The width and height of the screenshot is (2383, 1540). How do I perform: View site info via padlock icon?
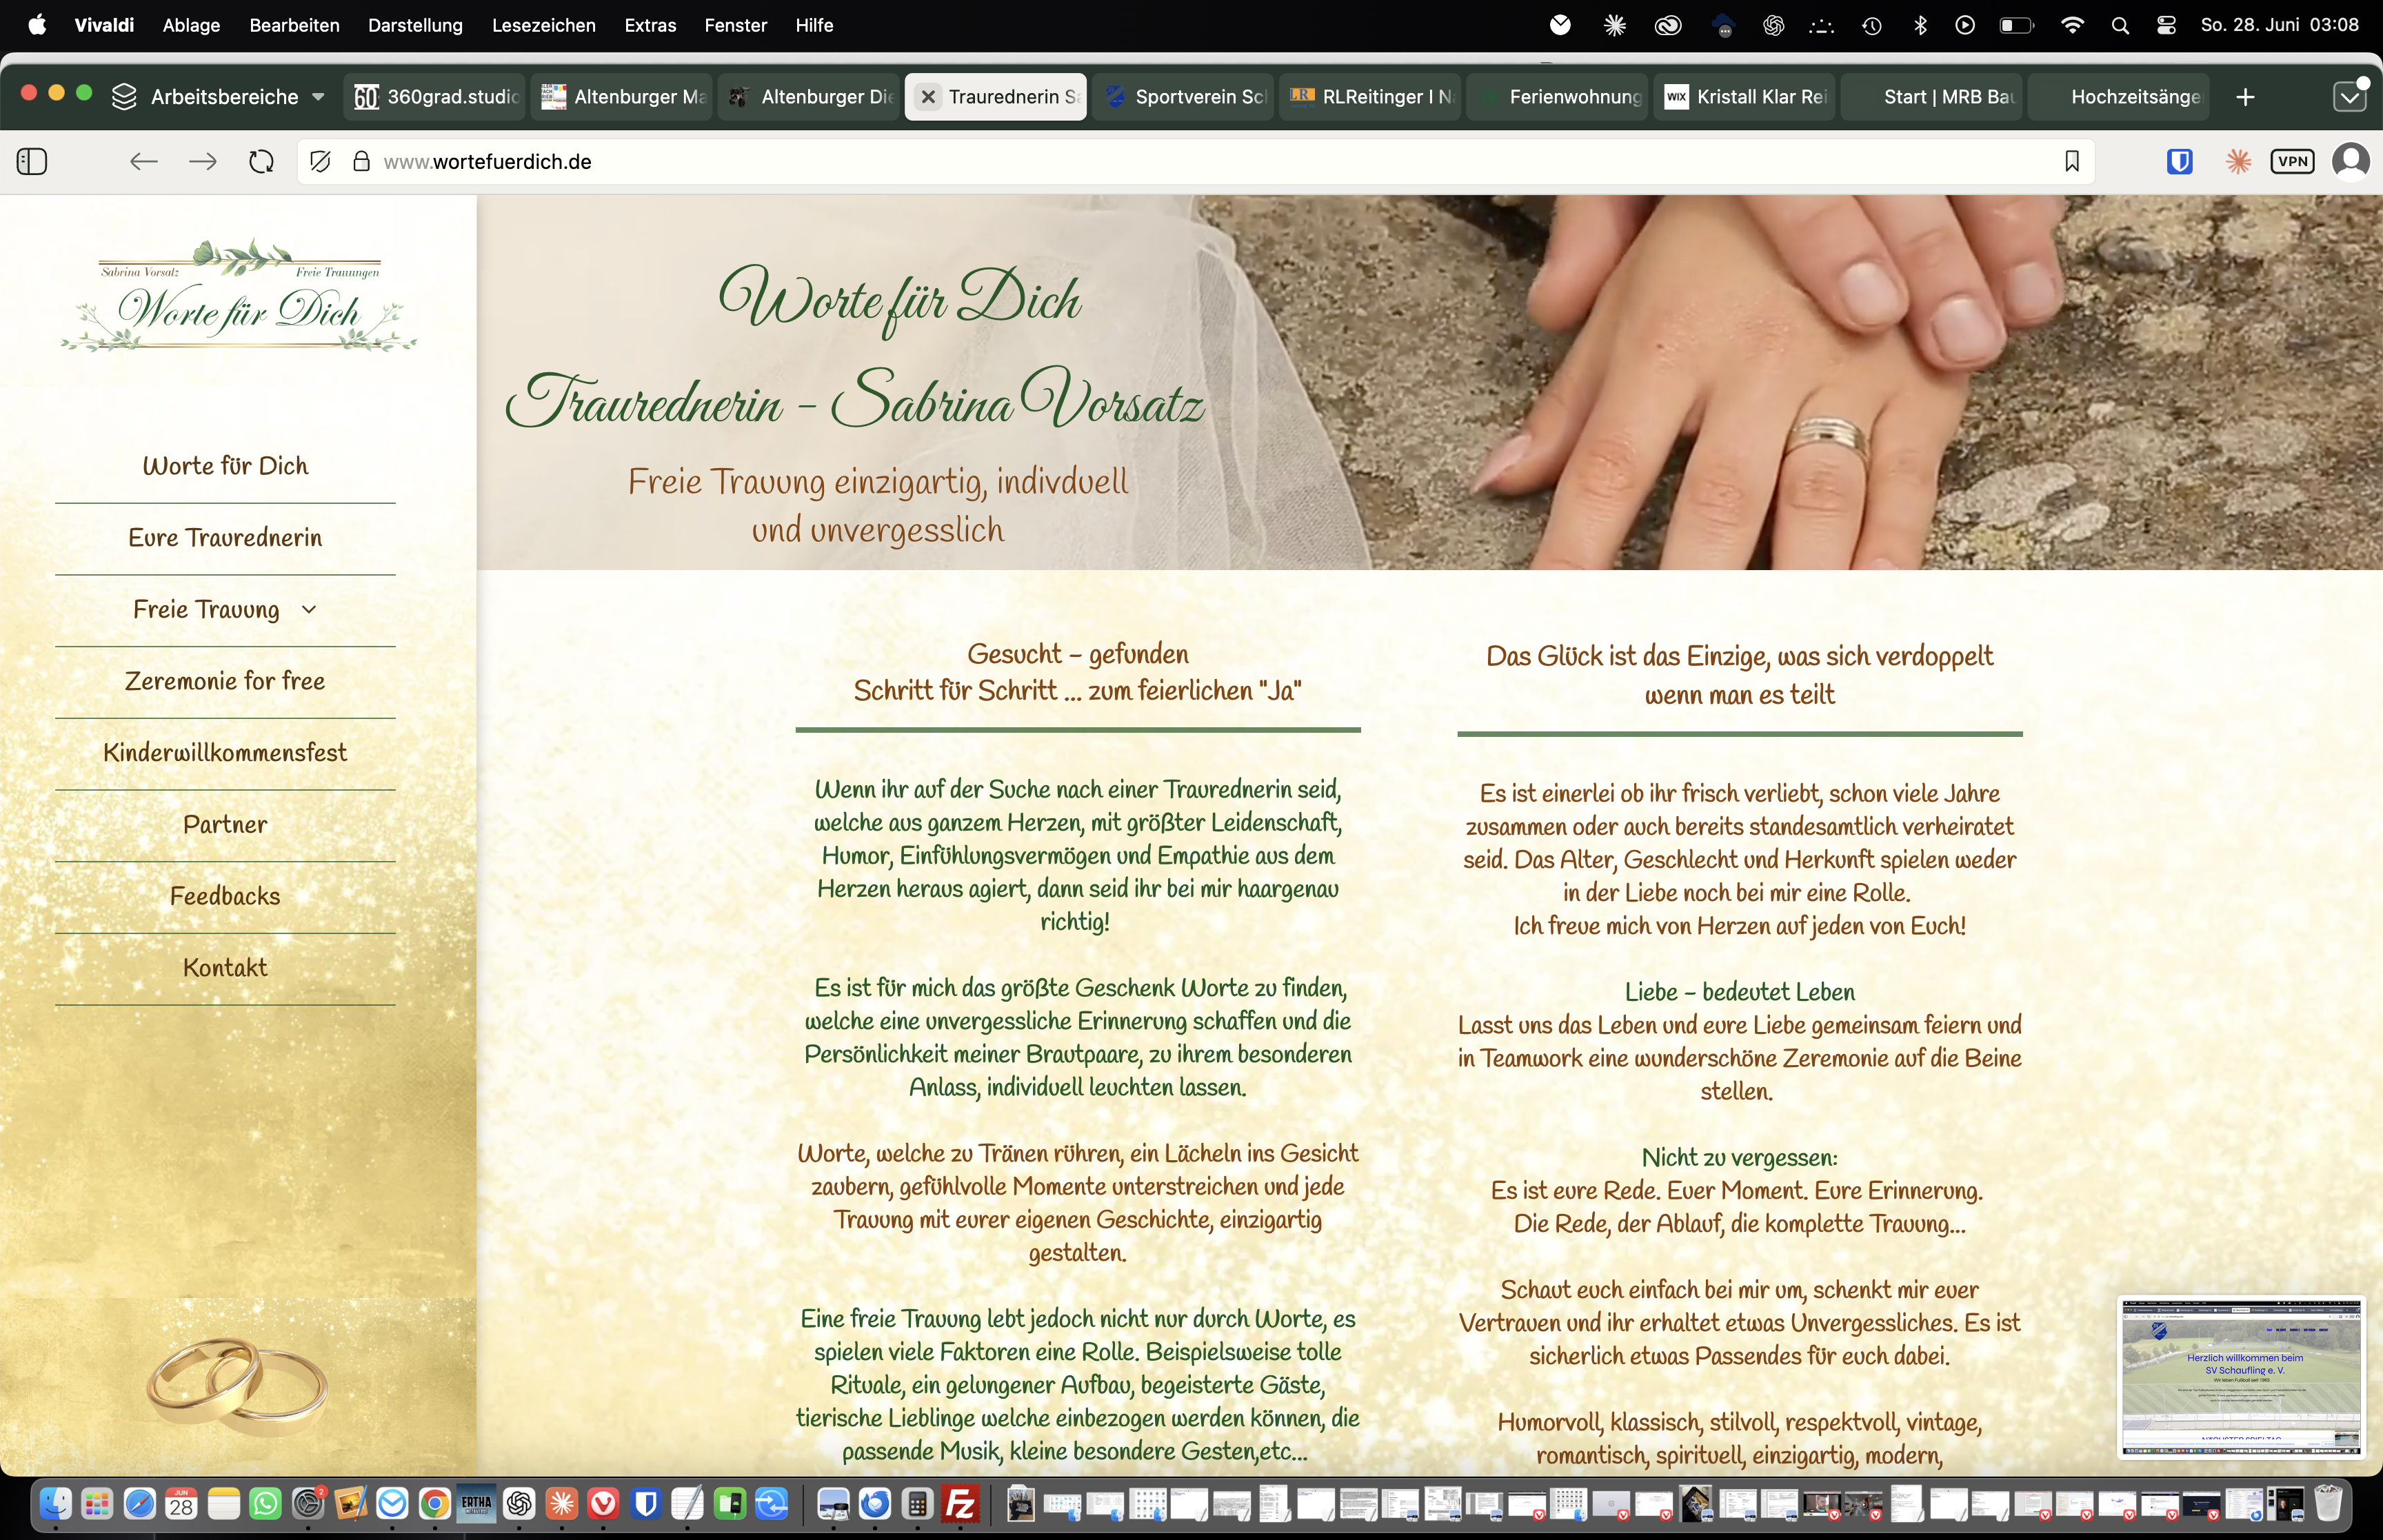[361, 161]
